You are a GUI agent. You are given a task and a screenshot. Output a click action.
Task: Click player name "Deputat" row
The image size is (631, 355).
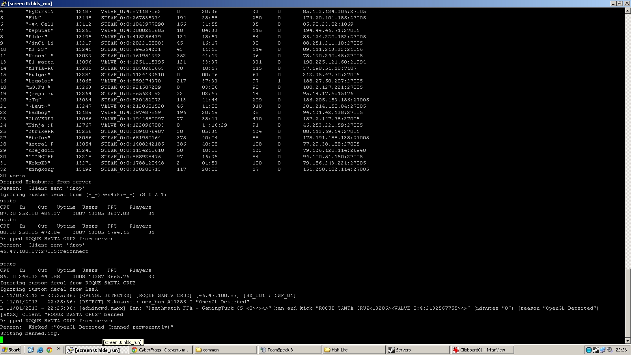pos(39,30)
